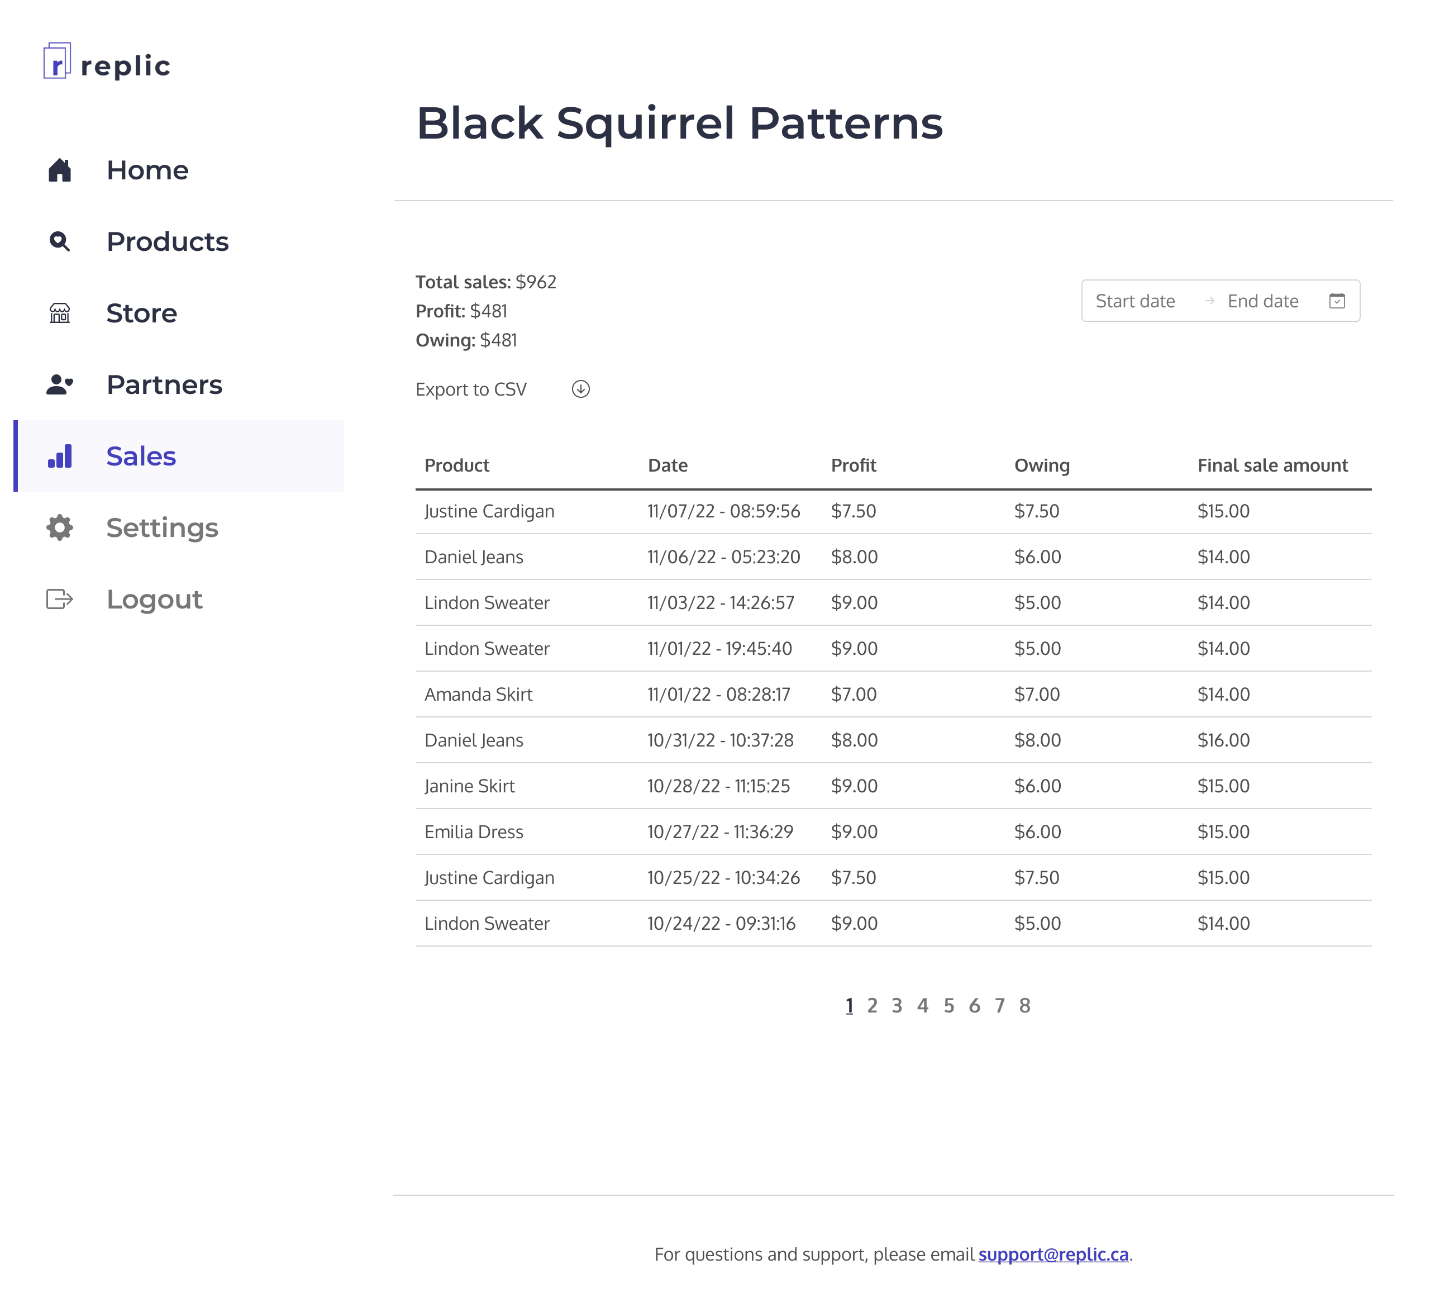Go to the Store section

(141, 313)
